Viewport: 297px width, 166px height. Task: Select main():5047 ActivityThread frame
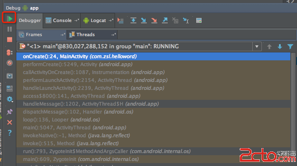153,128
